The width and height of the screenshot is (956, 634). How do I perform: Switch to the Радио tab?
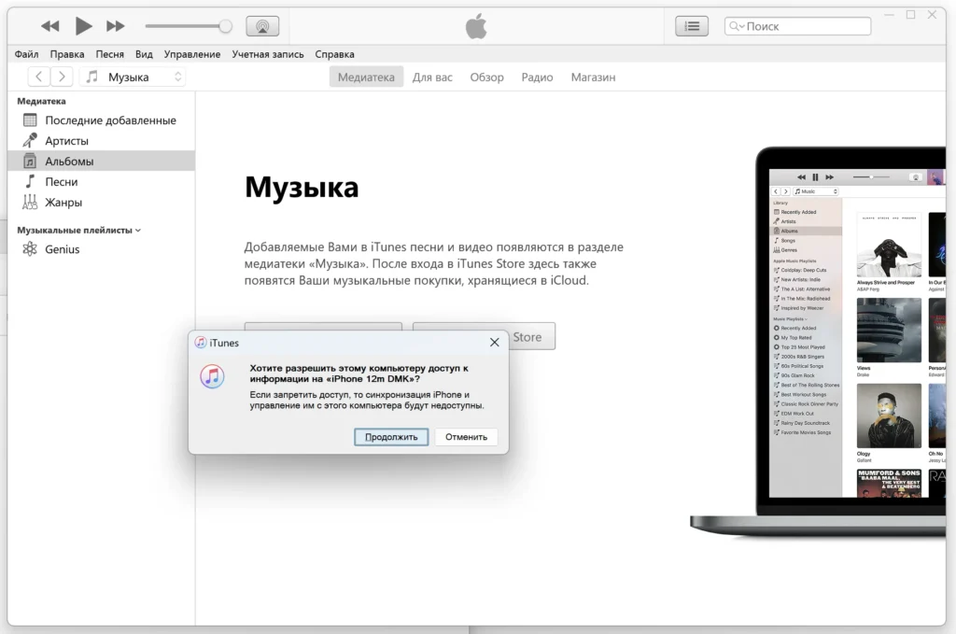pos(537,77)
